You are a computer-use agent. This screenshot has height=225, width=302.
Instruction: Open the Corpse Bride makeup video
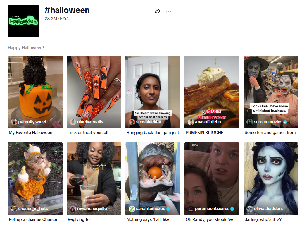coord(271,176)
